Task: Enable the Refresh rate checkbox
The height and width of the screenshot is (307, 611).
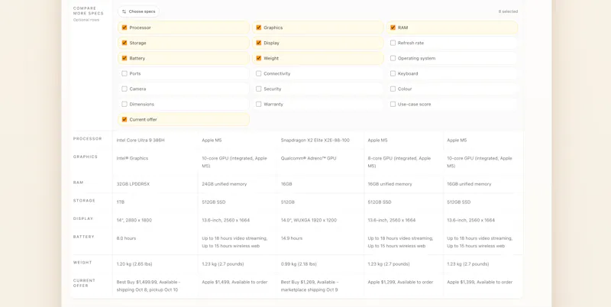Action: pos(393,43)
